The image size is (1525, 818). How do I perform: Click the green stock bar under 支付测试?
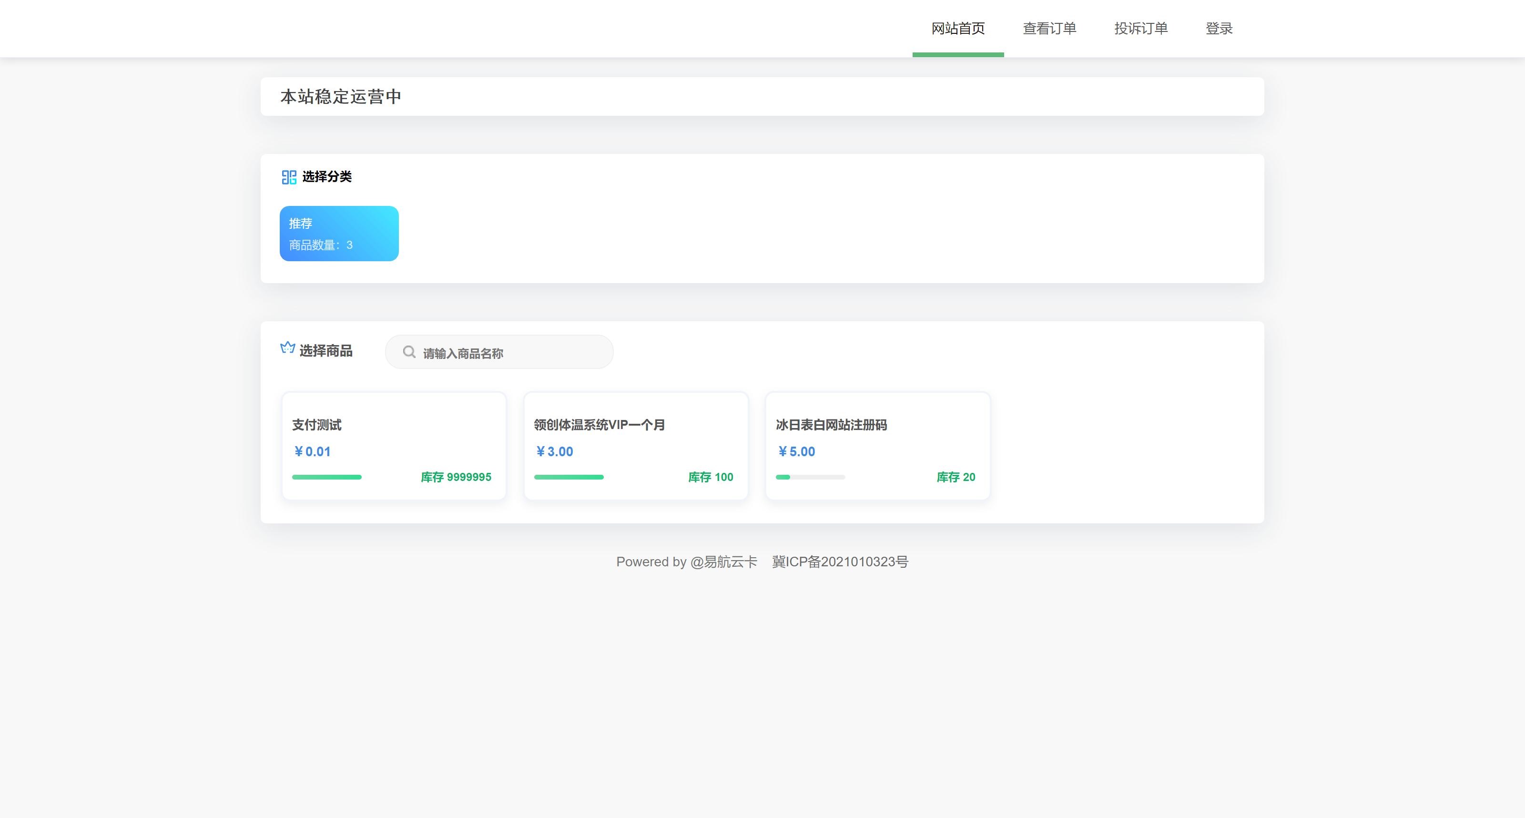(327, 477)
